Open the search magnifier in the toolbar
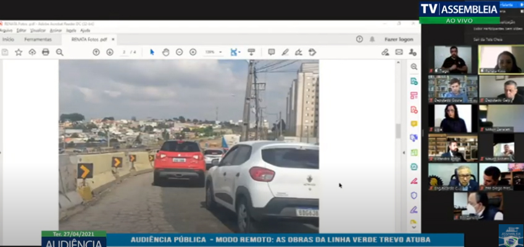The height and width of the screenshot is (247, 524). tap(60, 52)
